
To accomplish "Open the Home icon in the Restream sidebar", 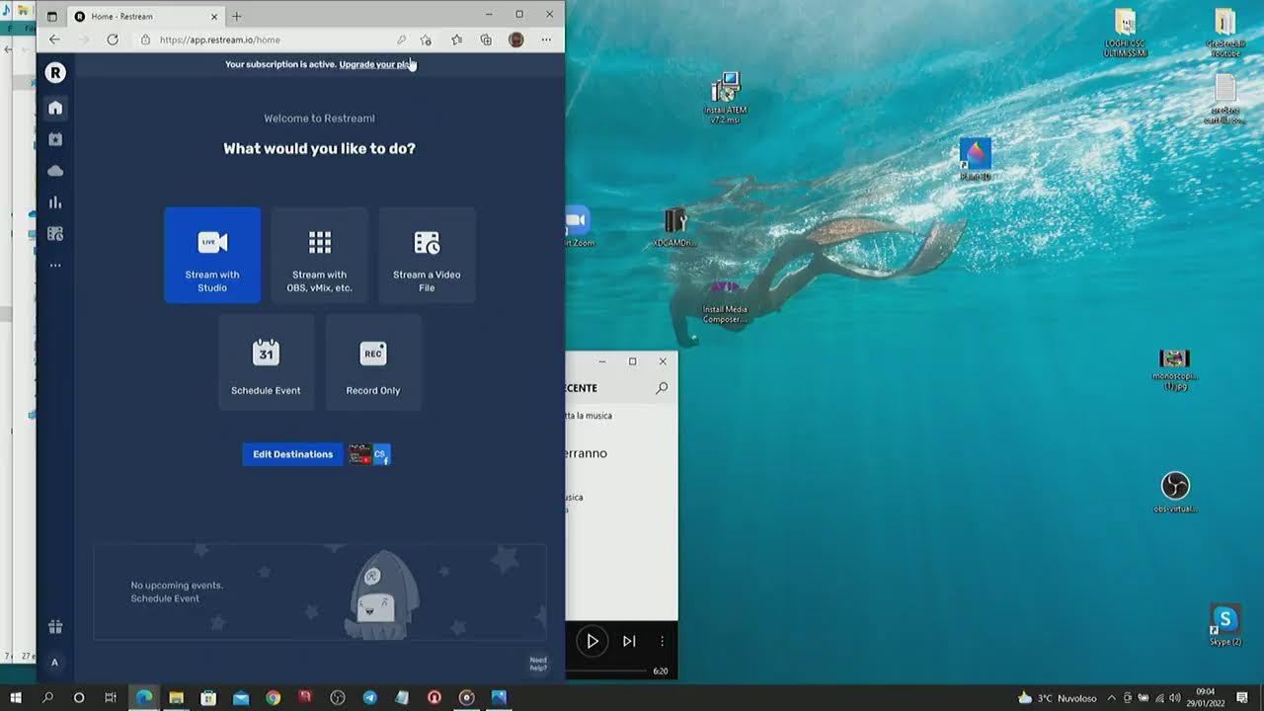I will click(x=55, y=108).
